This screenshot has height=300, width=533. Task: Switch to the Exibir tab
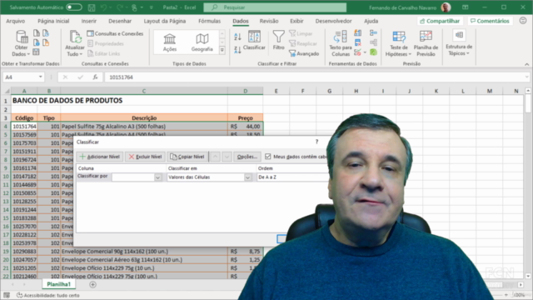click(x=296, y=21)
